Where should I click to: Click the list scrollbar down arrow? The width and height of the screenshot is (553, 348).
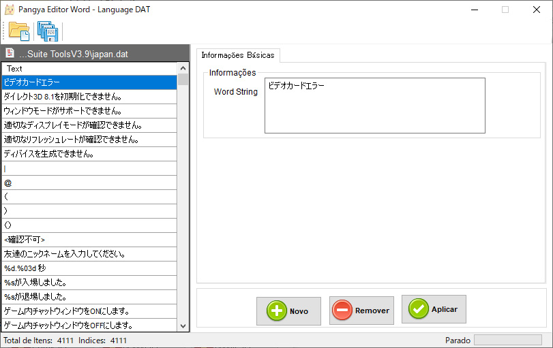[183, 326]
